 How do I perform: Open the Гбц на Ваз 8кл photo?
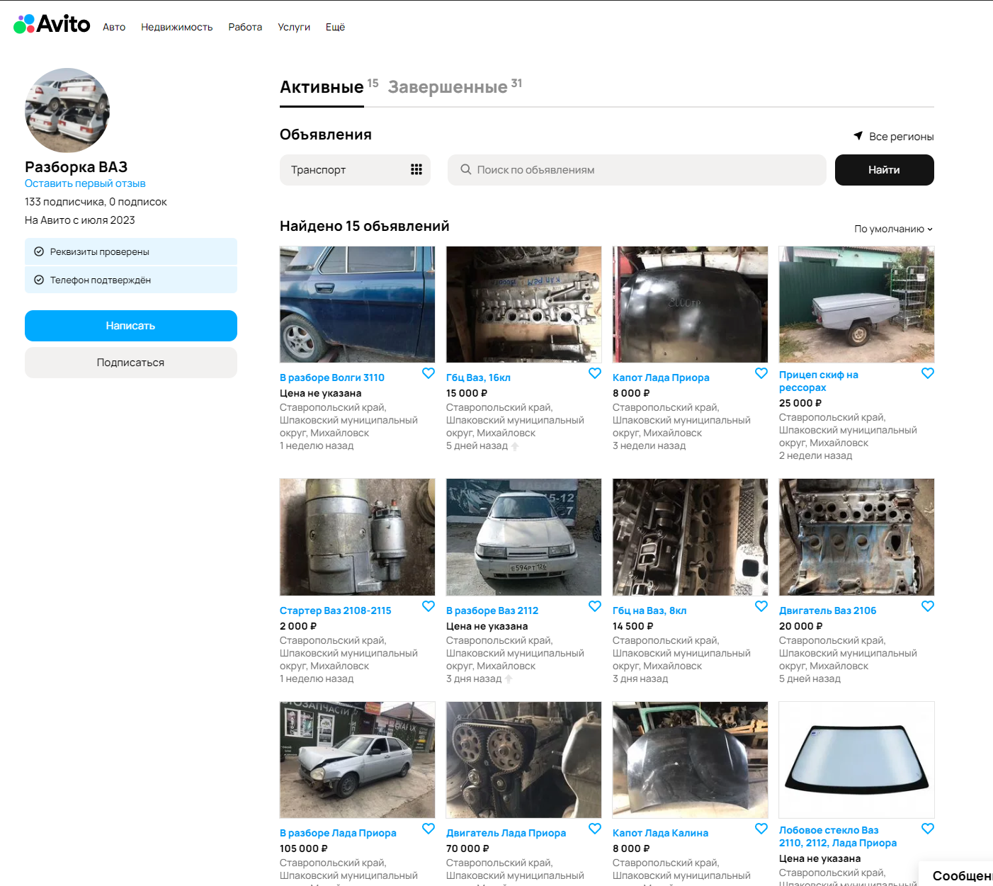pos(691,537)
